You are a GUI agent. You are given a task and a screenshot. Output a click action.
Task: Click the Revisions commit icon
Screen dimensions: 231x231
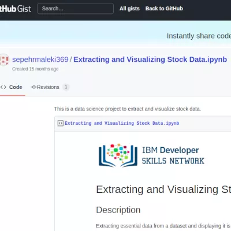(x=33, y=87)
